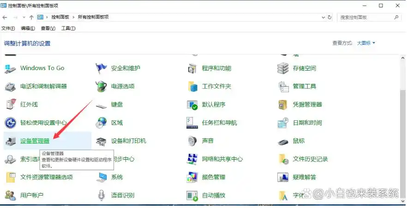Screen dimensions: 407x208
Task: Open the Windows To Go icon
Action: click(x=10, y=68)
